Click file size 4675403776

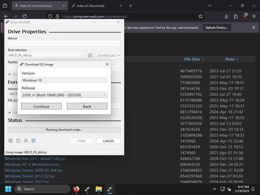pyautogui.click(x=191, y=71)
